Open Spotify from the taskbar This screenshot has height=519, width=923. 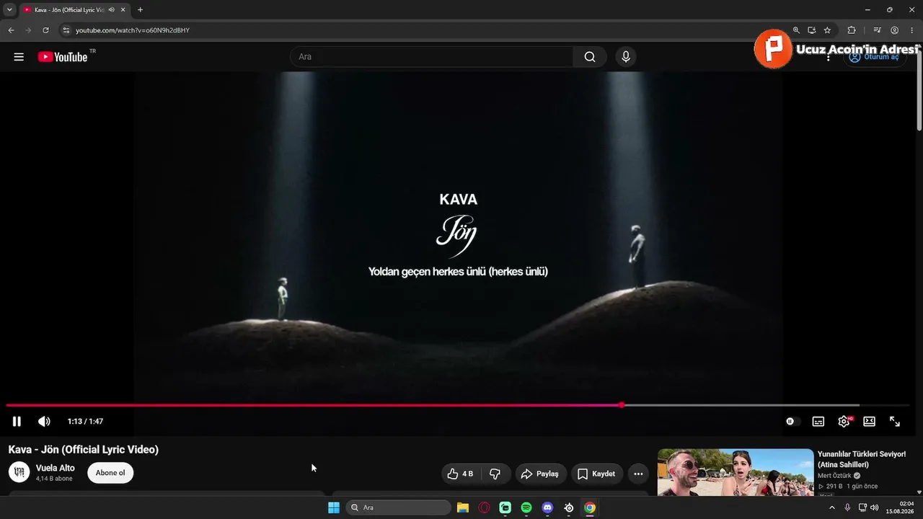[526, 507]
